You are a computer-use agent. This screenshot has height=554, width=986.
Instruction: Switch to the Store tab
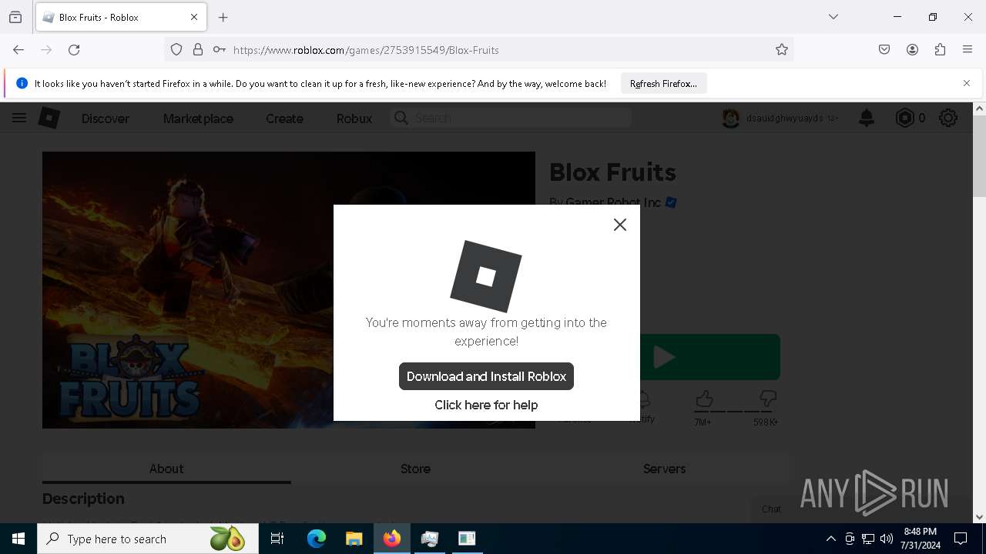pyautogui.click(x=415, y=469)
